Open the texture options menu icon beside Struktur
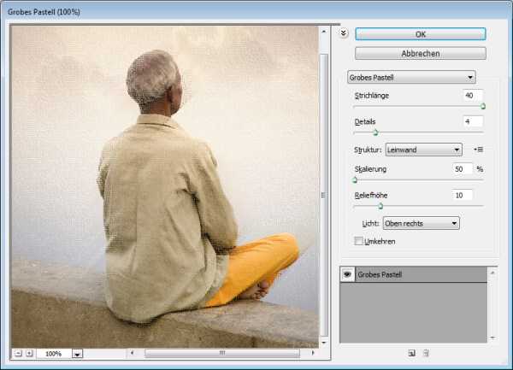Viewport: 513px width, 370px height. click(x=479, y=150)
